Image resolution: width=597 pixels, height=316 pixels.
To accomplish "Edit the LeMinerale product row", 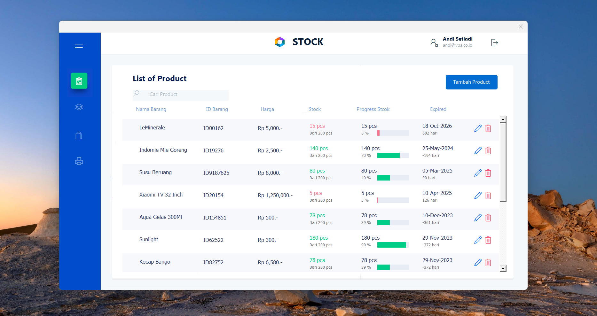I will pyautogui.click(x=478, y=128).
